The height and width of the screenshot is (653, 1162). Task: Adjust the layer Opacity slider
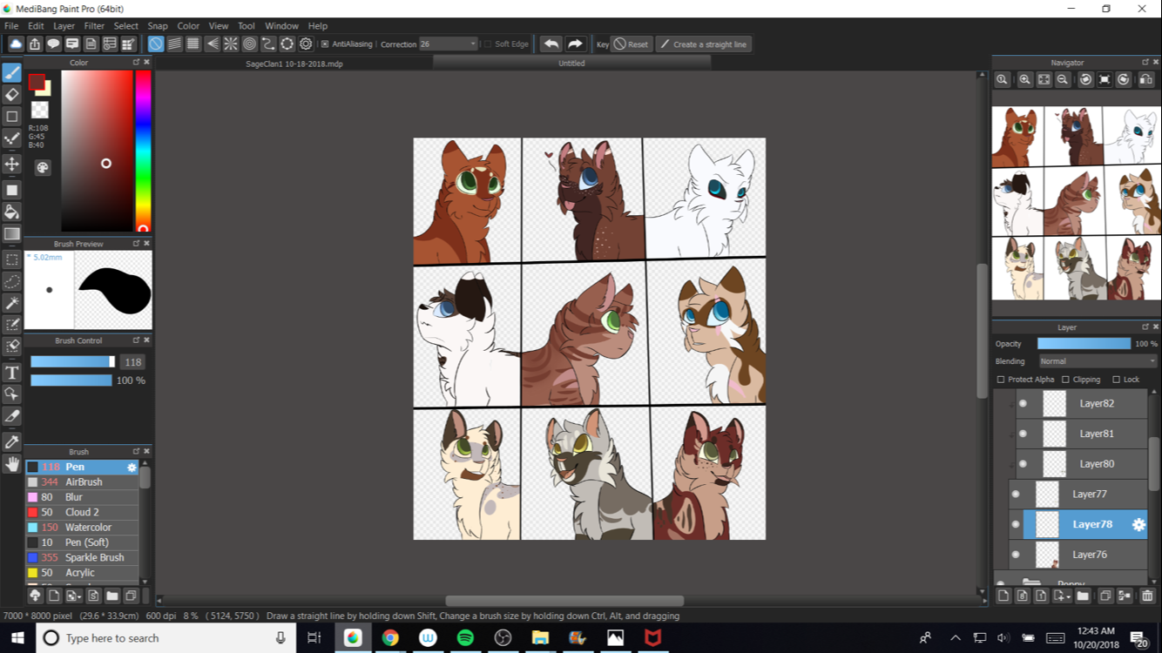pos(1084,344)
